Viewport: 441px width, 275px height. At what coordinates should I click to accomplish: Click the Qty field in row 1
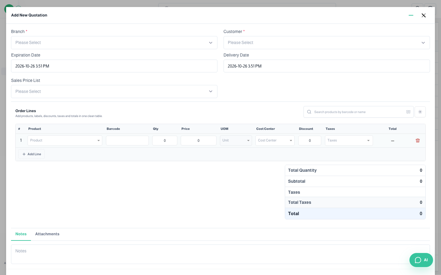165,141
